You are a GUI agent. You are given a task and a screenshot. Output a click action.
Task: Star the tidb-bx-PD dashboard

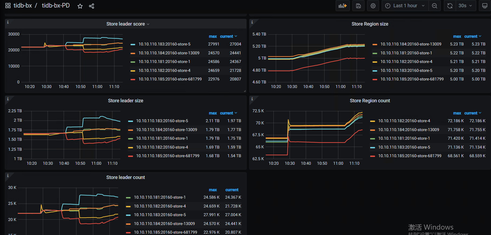[x=80, y=6]
